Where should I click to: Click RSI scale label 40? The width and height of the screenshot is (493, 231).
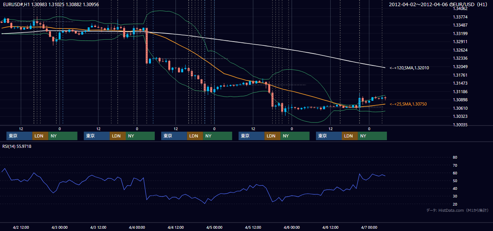click(x=455, y=188)
